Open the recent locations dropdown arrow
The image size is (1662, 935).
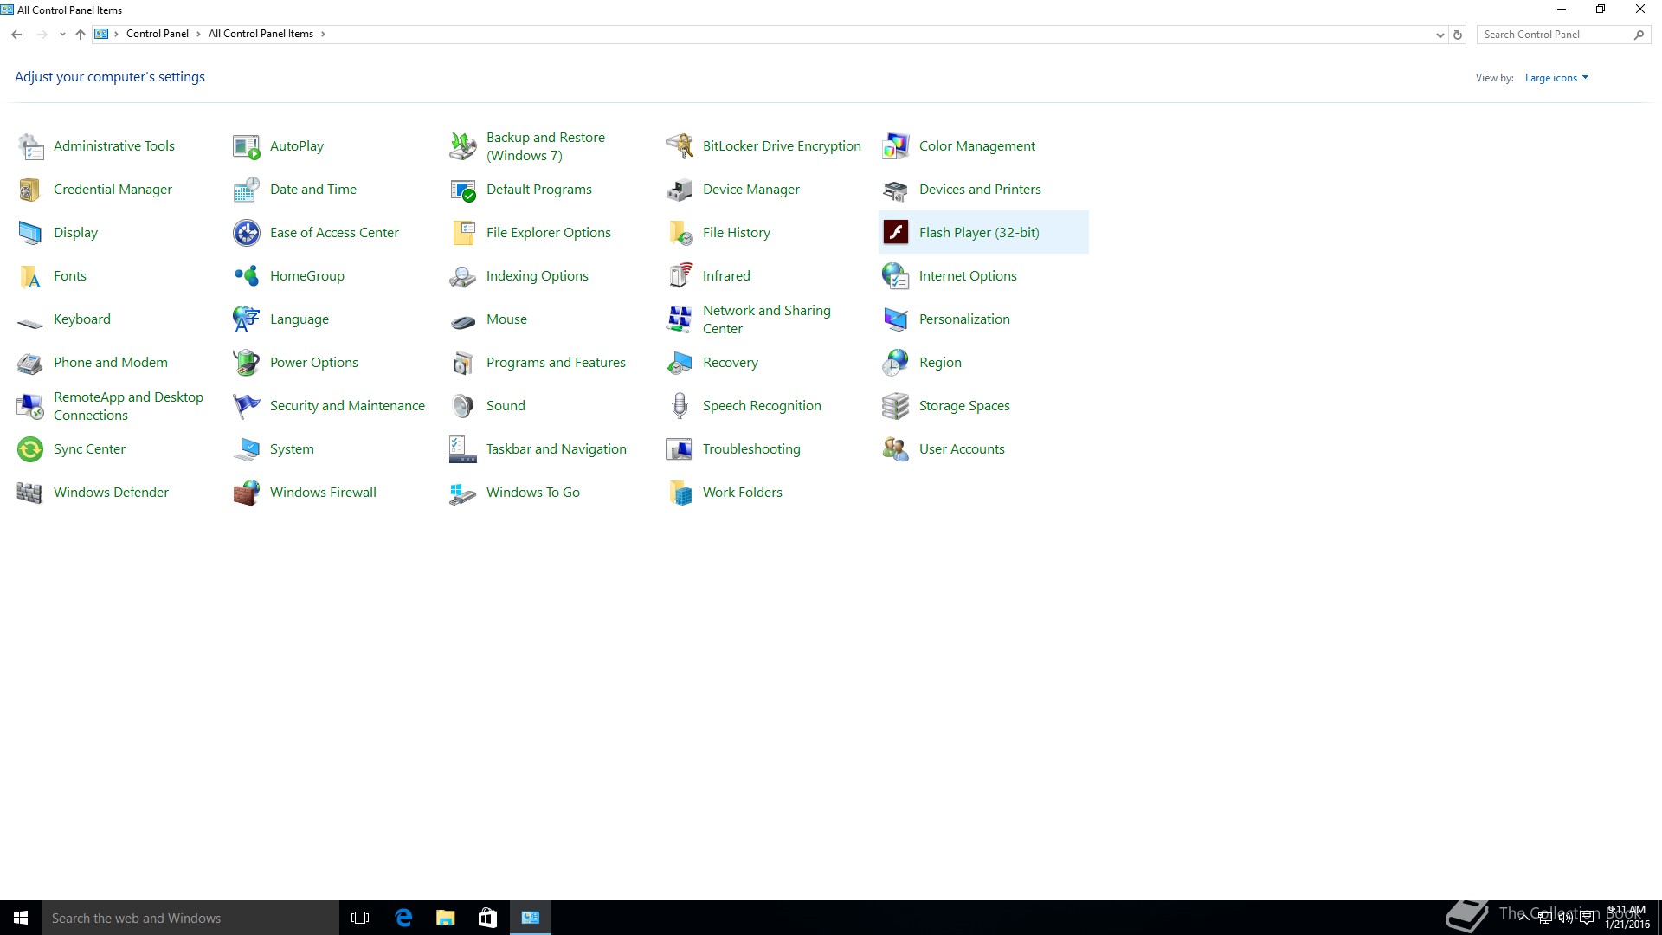[x=62, y=35]
